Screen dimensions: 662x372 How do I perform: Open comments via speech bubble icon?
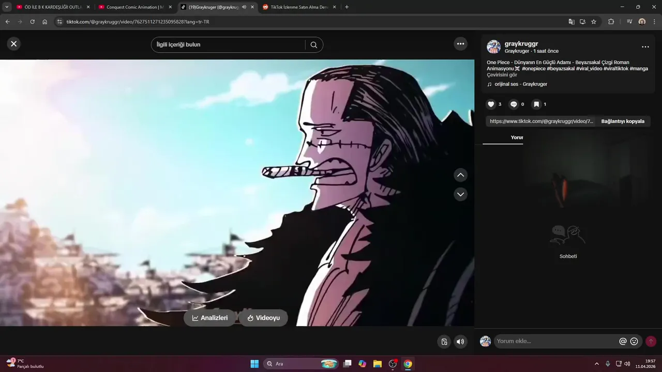tap(514, 104)
